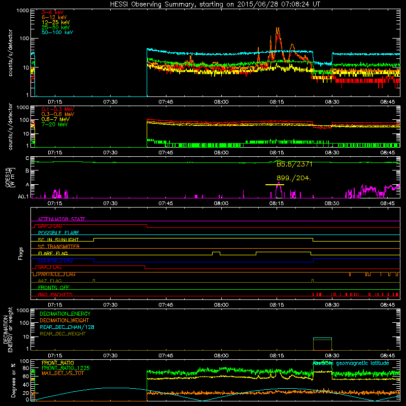Image resolution: width=406 pixels, height=406 pixels.
Task: Click the REAR_DEC_WEIGHT legend label
Action: click(62, 334)
